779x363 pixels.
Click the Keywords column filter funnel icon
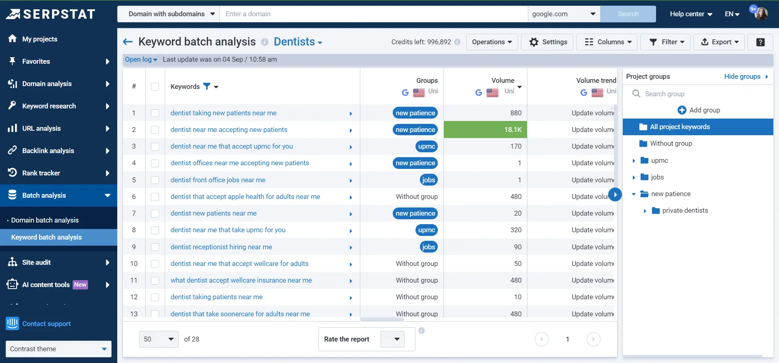207,86
